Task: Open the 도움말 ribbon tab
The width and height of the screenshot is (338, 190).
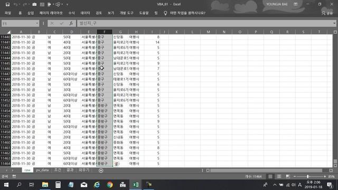Action: 144,13
